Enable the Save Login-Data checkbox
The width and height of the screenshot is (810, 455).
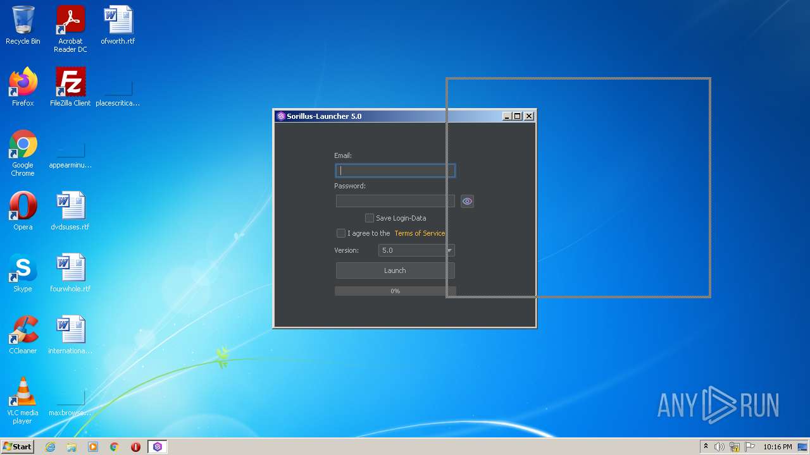(370, 218)
